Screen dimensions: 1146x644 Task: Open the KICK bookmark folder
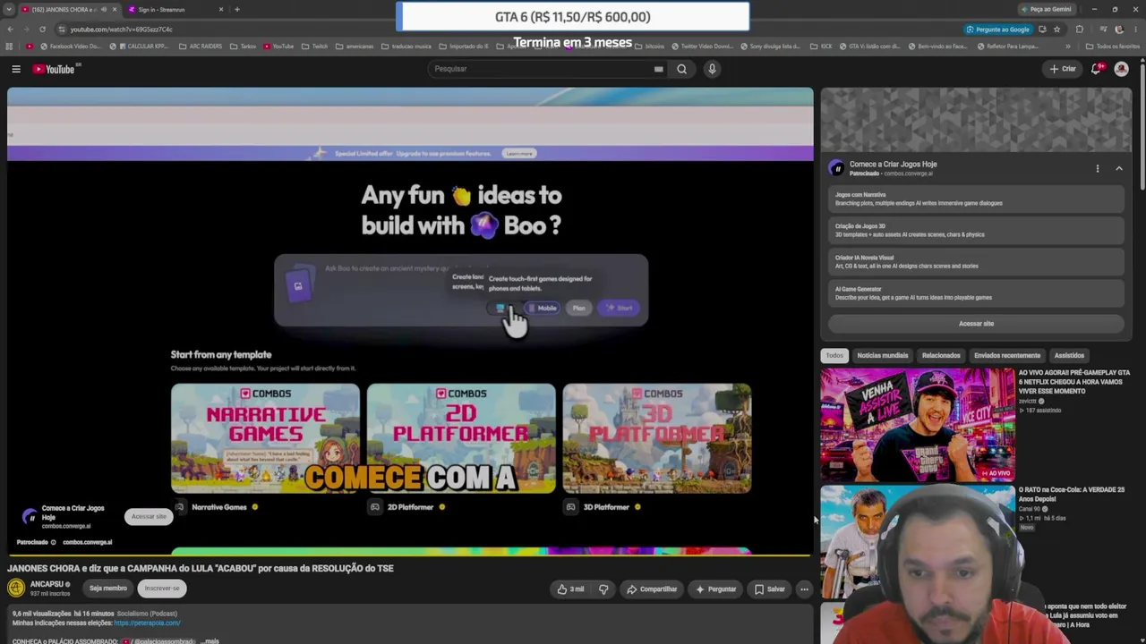point(822,47)
